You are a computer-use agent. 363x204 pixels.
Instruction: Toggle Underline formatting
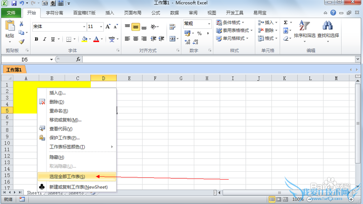(x=53, y=39)
